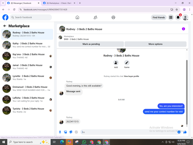Go to the Home feed icon
The height and width of the screenshot is (145, 193).
pos(77,17)
